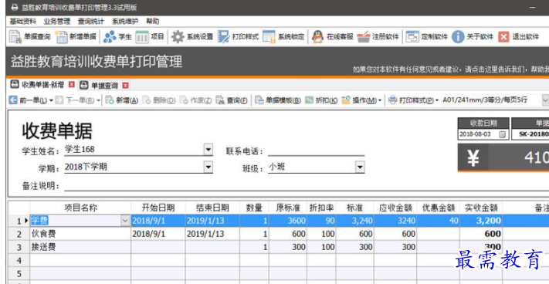
Task: Expand the 学期 dropdown
Action: tap(208, 167)
